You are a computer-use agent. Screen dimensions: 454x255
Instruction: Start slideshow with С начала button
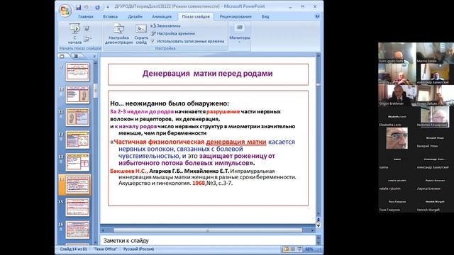coord(74,33)
